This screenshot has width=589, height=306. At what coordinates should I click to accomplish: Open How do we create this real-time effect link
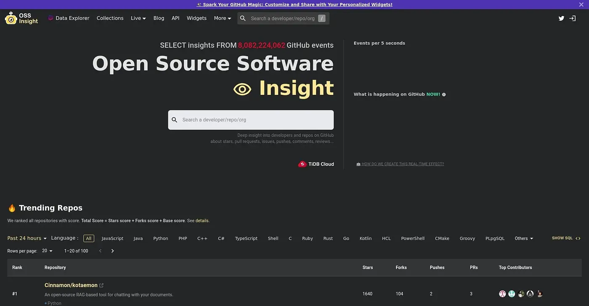point(400,164)
